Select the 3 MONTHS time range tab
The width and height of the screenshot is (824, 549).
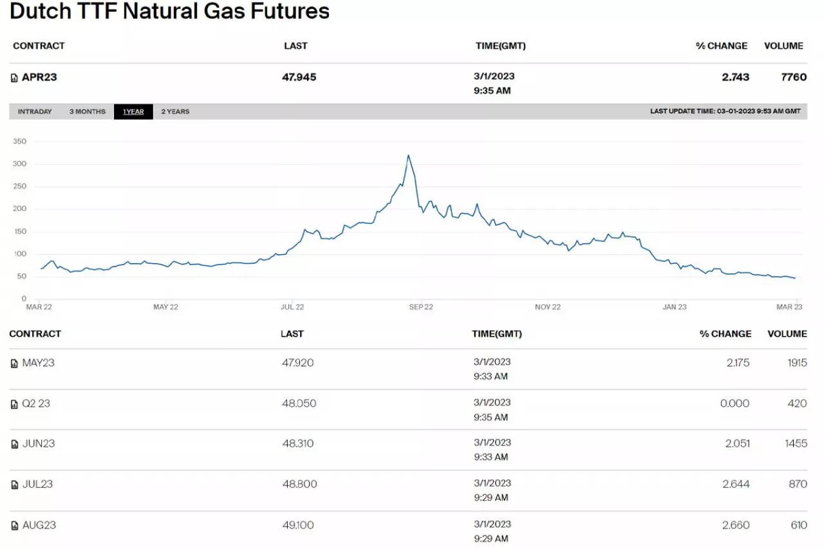click(x=88, y=112)
